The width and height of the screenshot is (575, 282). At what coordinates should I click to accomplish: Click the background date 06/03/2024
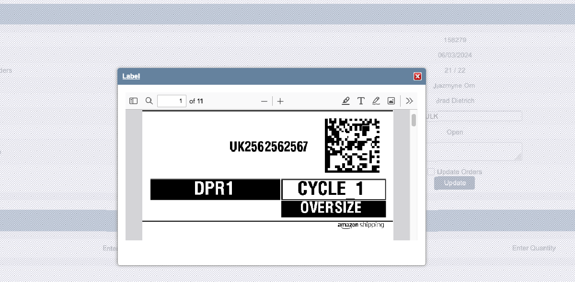click(455, 55)
